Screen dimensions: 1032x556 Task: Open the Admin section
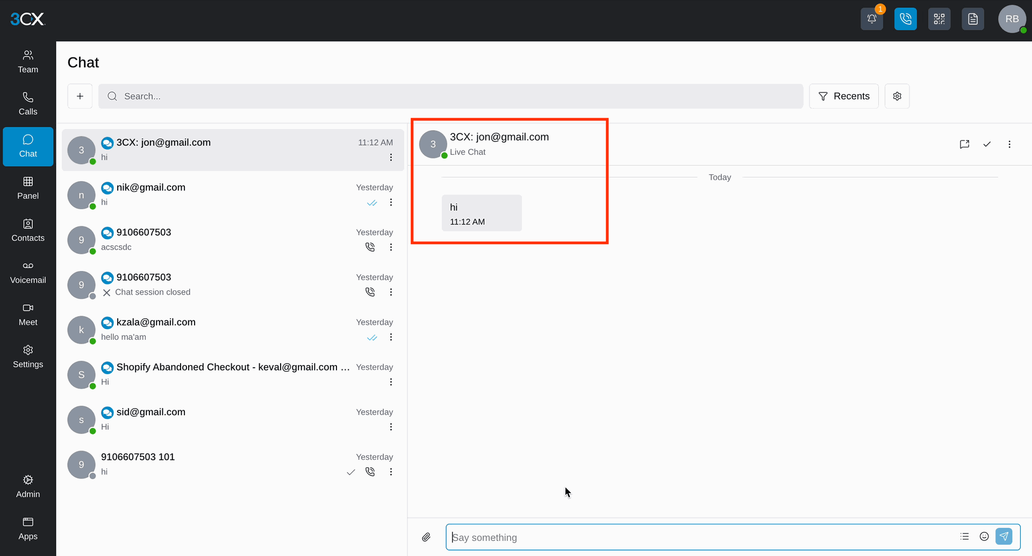28,487
